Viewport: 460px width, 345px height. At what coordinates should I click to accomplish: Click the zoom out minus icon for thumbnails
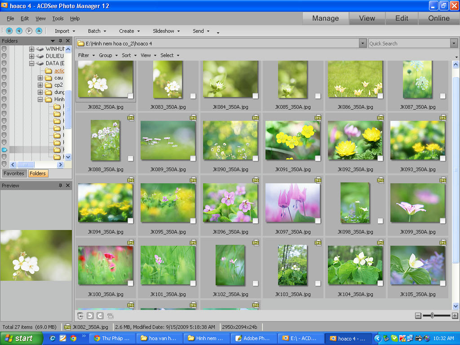tap(418, 316)
